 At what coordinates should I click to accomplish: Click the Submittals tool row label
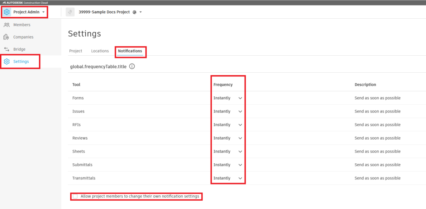82,165
